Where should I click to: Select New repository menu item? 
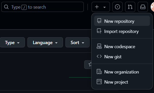(x=122, y=21)
